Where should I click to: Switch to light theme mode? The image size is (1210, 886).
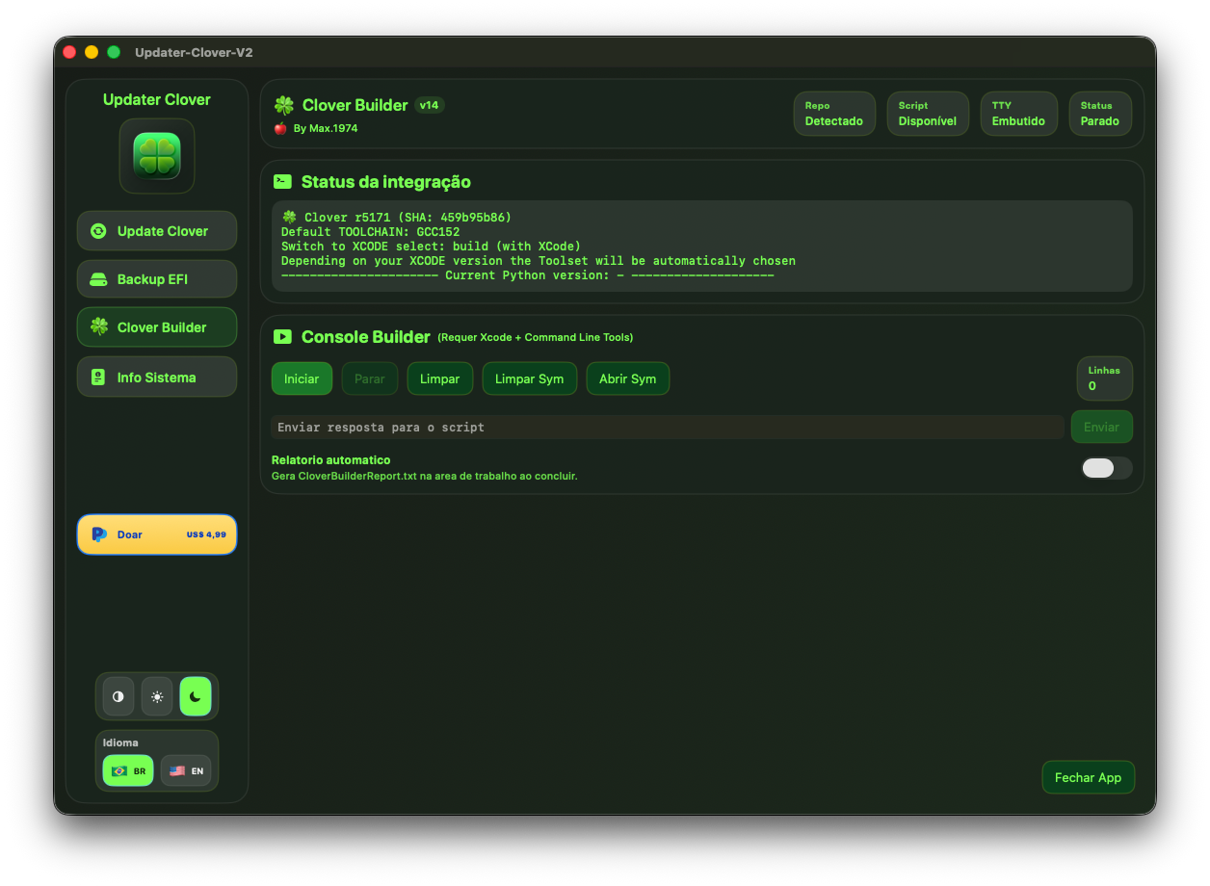[x=156, y=696]
